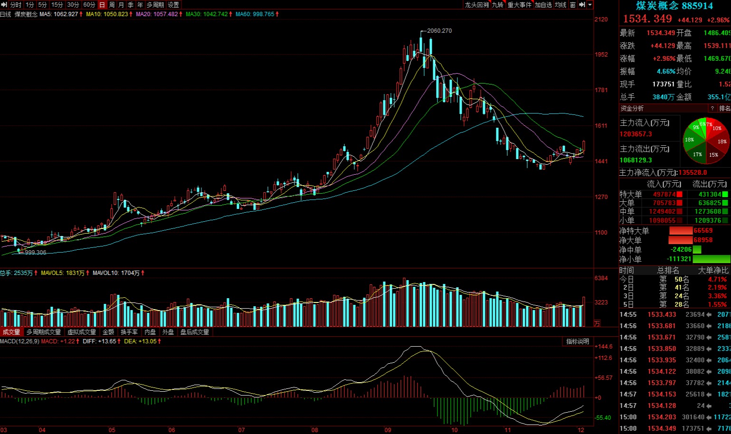731x434 pixels.
Task: Select the 30分 period
Action: point(73,5)
